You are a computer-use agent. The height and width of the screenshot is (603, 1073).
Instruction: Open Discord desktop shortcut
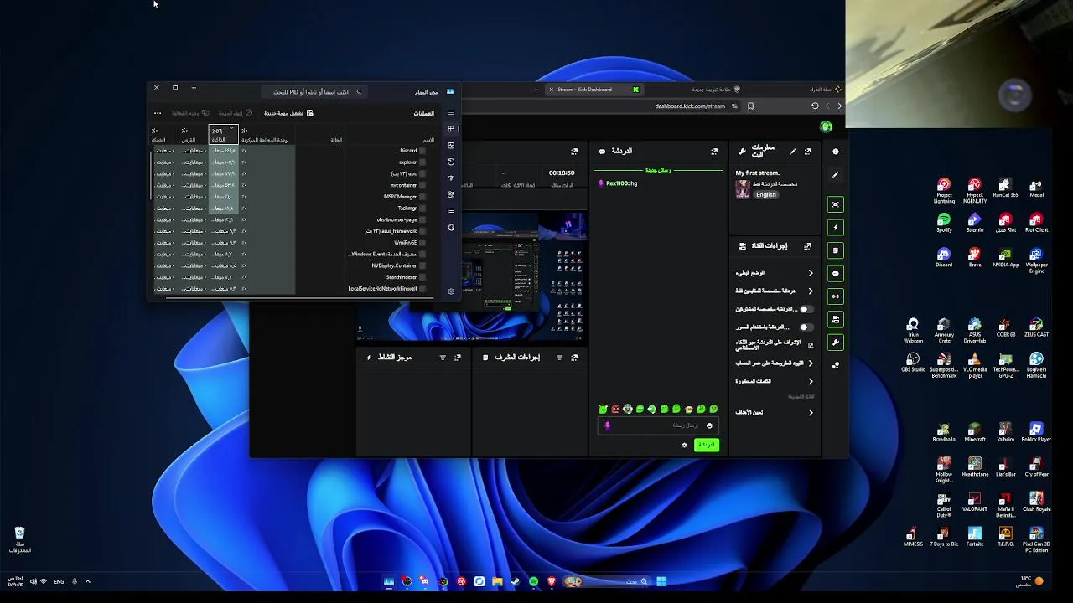tap(944, 258)
